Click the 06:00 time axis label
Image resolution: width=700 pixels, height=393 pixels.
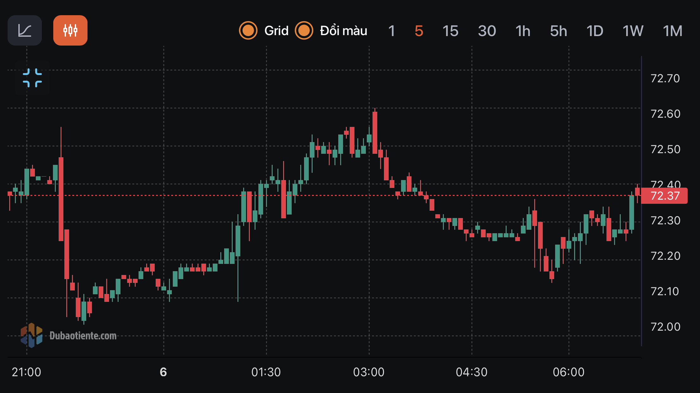point(569,372)
